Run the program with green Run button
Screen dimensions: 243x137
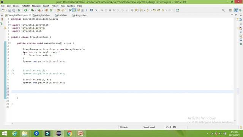tap(25, 10)
